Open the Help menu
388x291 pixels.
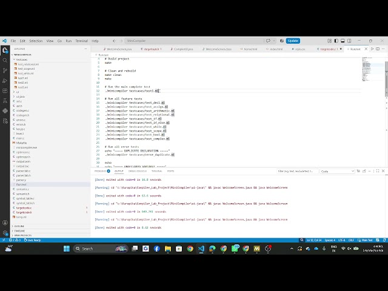(95, 41)
